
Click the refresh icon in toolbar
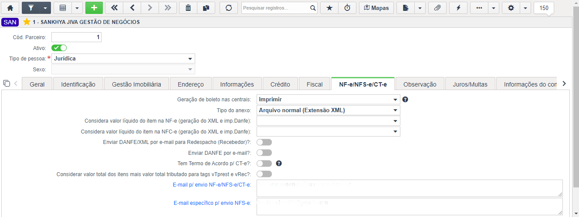(x=228, y=8)
